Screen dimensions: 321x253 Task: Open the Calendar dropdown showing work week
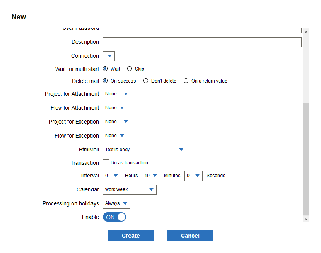(129, 189)
